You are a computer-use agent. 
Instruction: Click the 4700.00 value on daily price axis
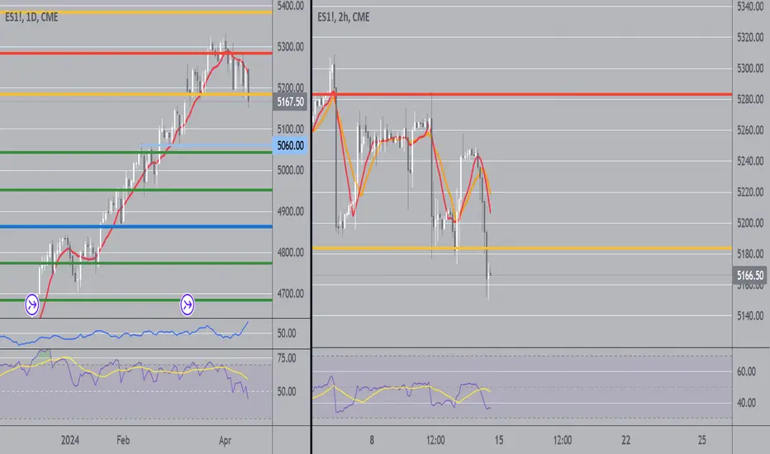tap(290, 294)
